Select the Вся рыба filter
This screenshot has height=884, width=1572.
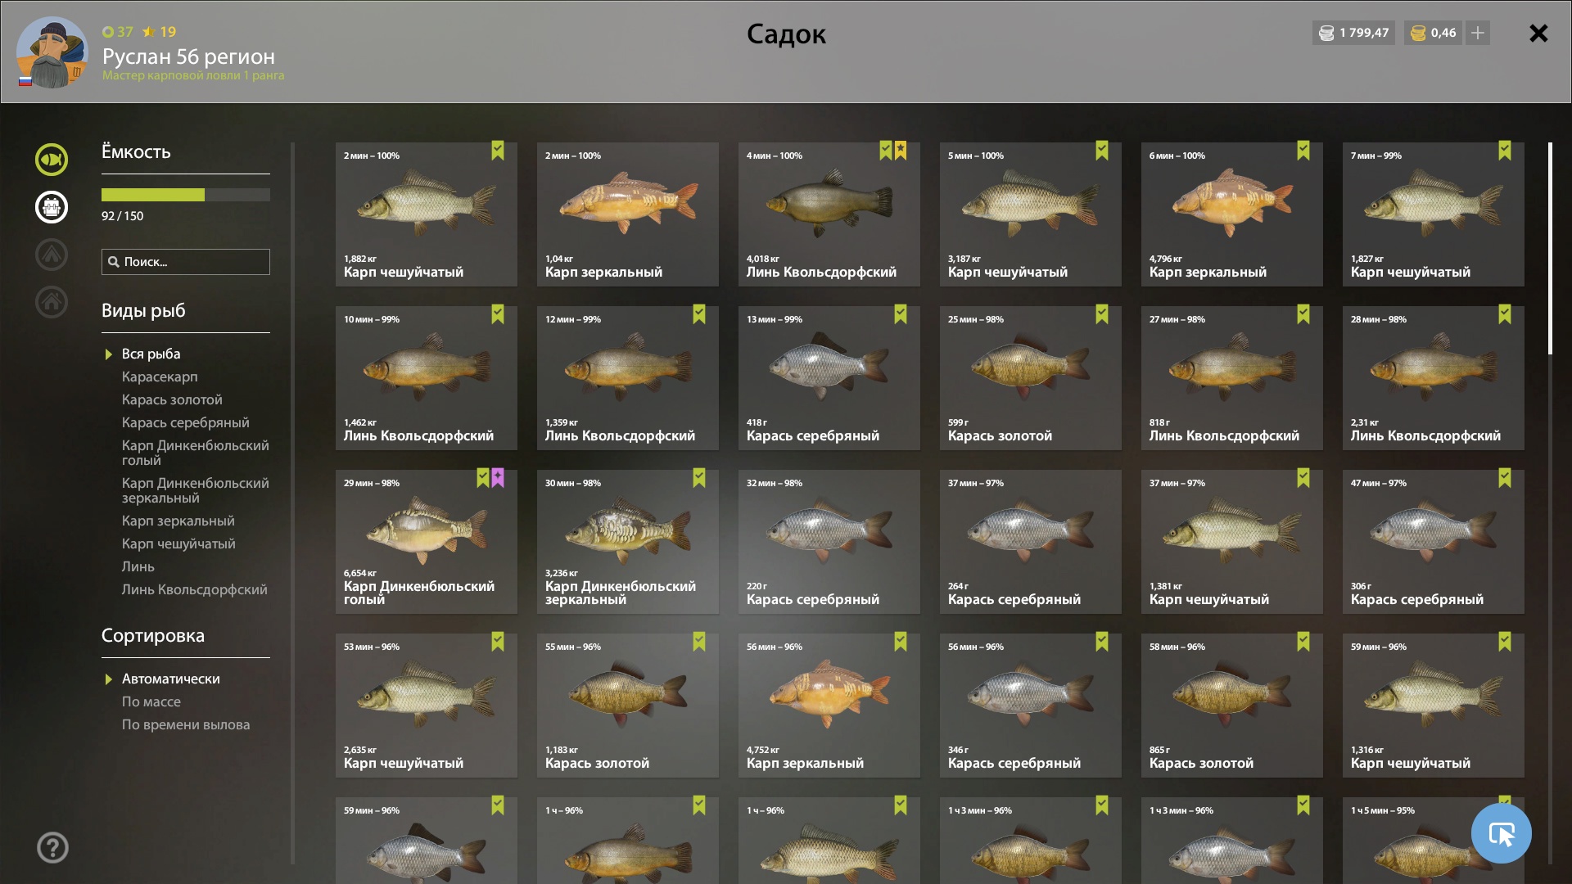(x=151, y=354)
